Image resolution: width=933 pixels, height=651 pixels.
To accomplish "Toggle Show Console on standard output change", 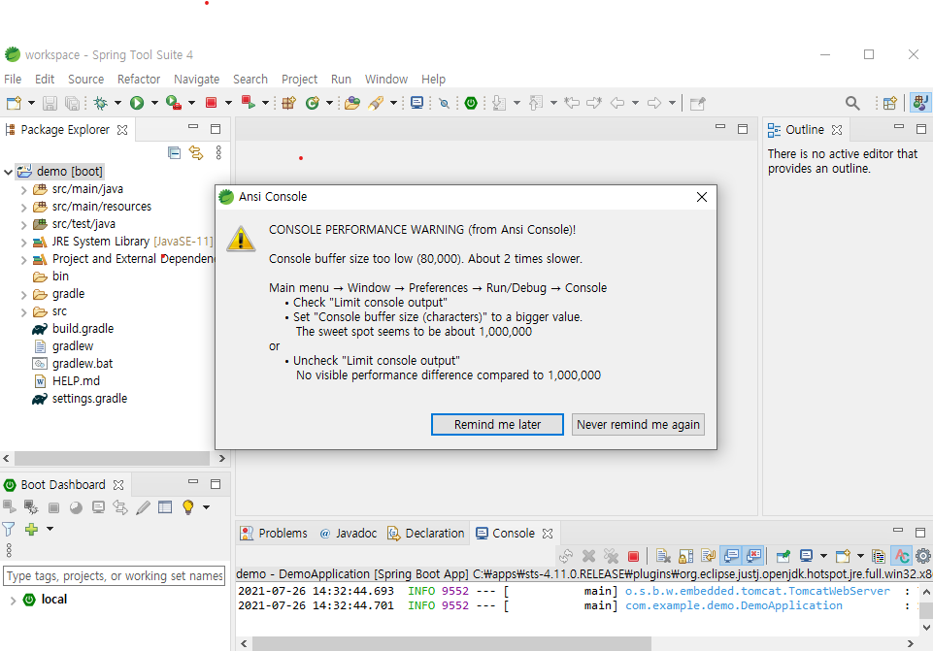I will [x=731, y=556].
